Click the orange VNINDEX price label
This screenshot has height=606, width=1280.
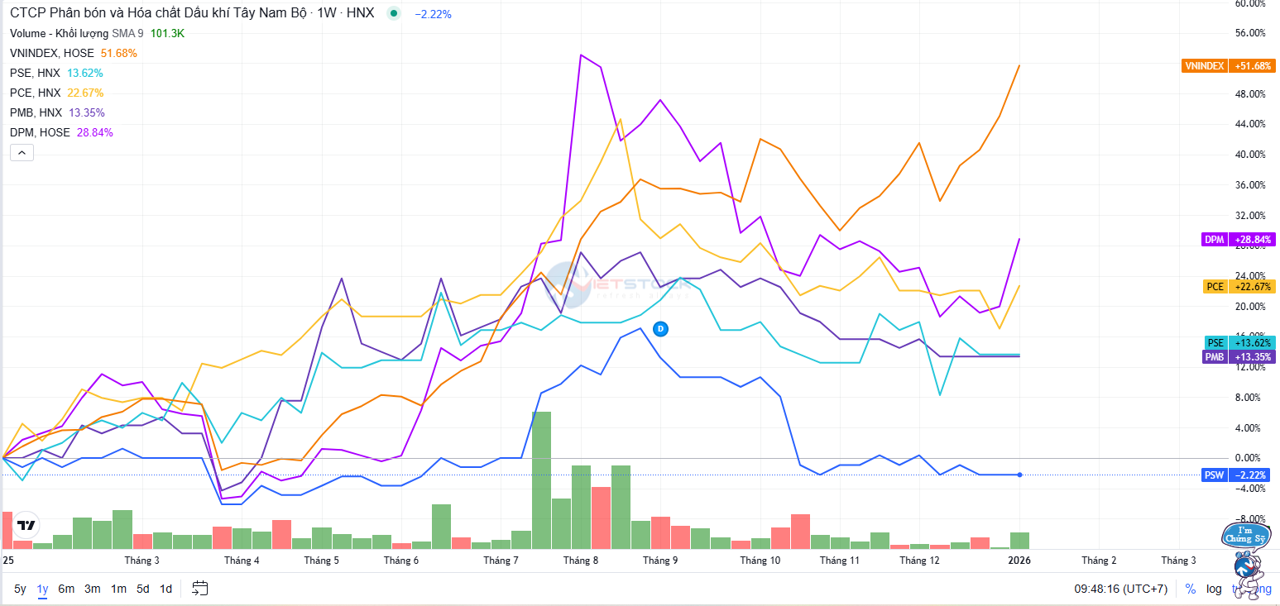tap(1229, 65)
